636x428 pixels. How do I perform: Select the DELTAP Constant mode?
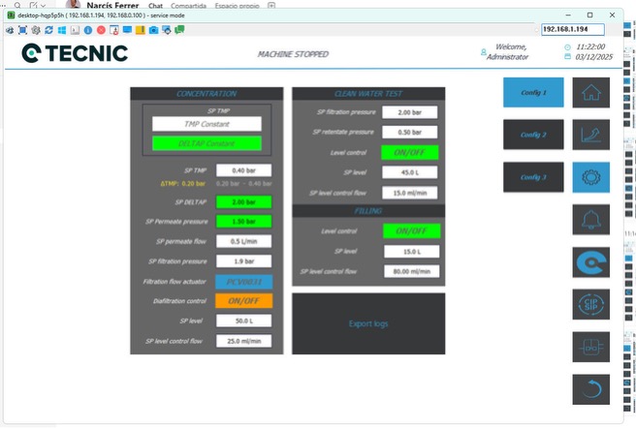pos(207,143)
